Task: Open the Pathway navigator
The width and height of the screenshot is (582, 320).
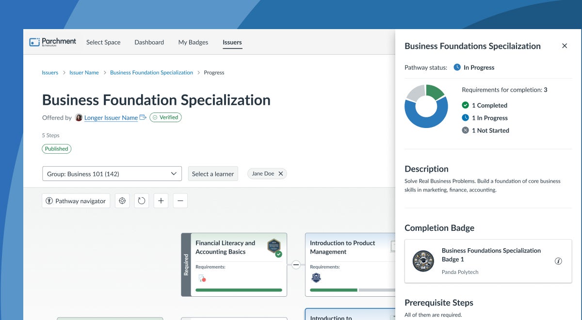Action: point(76,201)
